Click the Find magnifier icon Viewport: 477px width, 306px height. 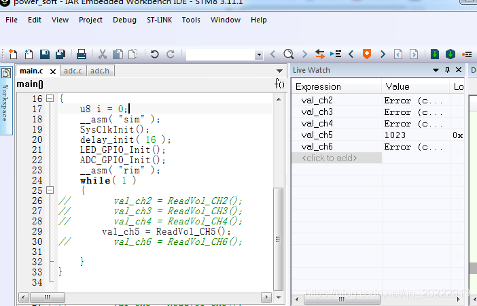tap(288, 54)
